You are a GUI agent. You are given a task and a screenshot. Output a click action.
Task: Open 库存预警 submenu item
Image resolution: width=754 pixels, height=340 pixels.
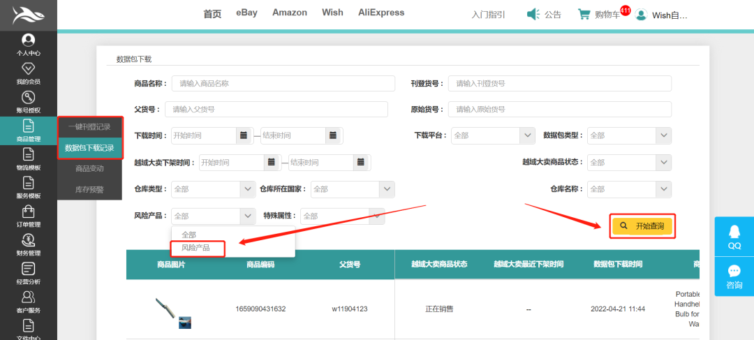coord(90,189)
